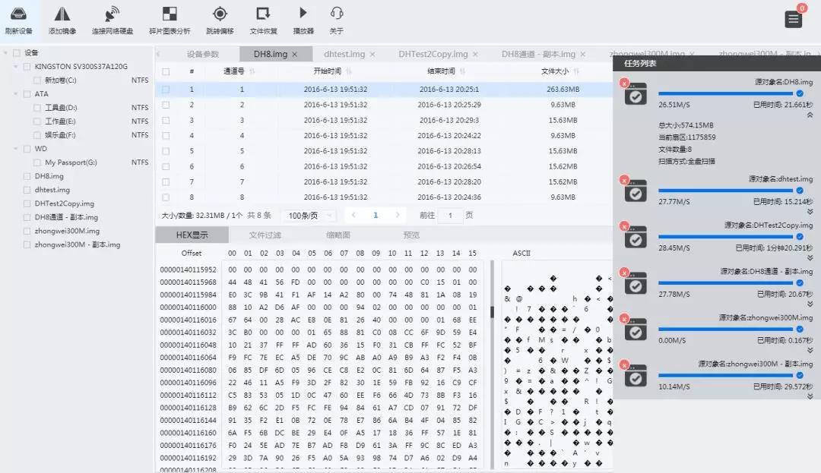This screenshot has width=821, height=473.
Task: Switch to the dhtest.img tab
Action: tap(344, 55)
